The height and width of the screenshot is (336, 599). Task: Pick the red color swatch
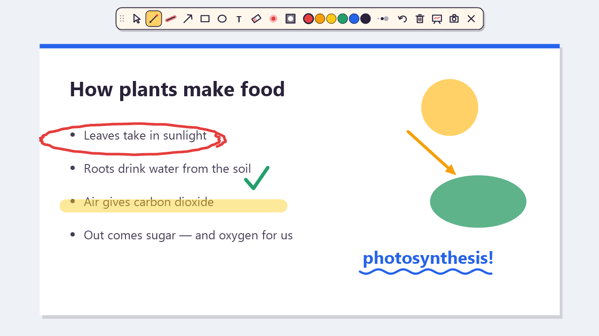pos(308,19)
